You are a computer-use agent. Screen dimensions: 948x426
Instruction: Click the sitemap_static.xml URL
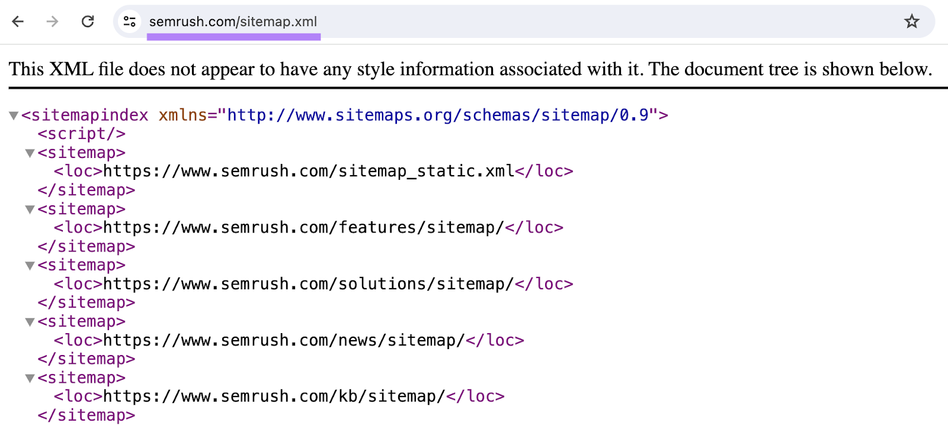point(308,171)
